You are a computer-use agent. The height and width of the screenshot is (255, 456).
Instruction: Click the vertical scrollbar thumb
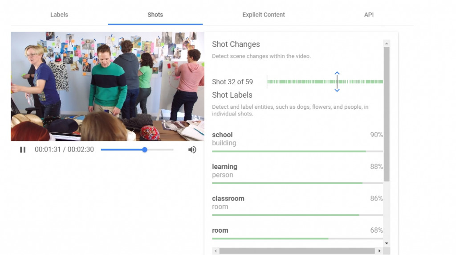pos(387,114)
